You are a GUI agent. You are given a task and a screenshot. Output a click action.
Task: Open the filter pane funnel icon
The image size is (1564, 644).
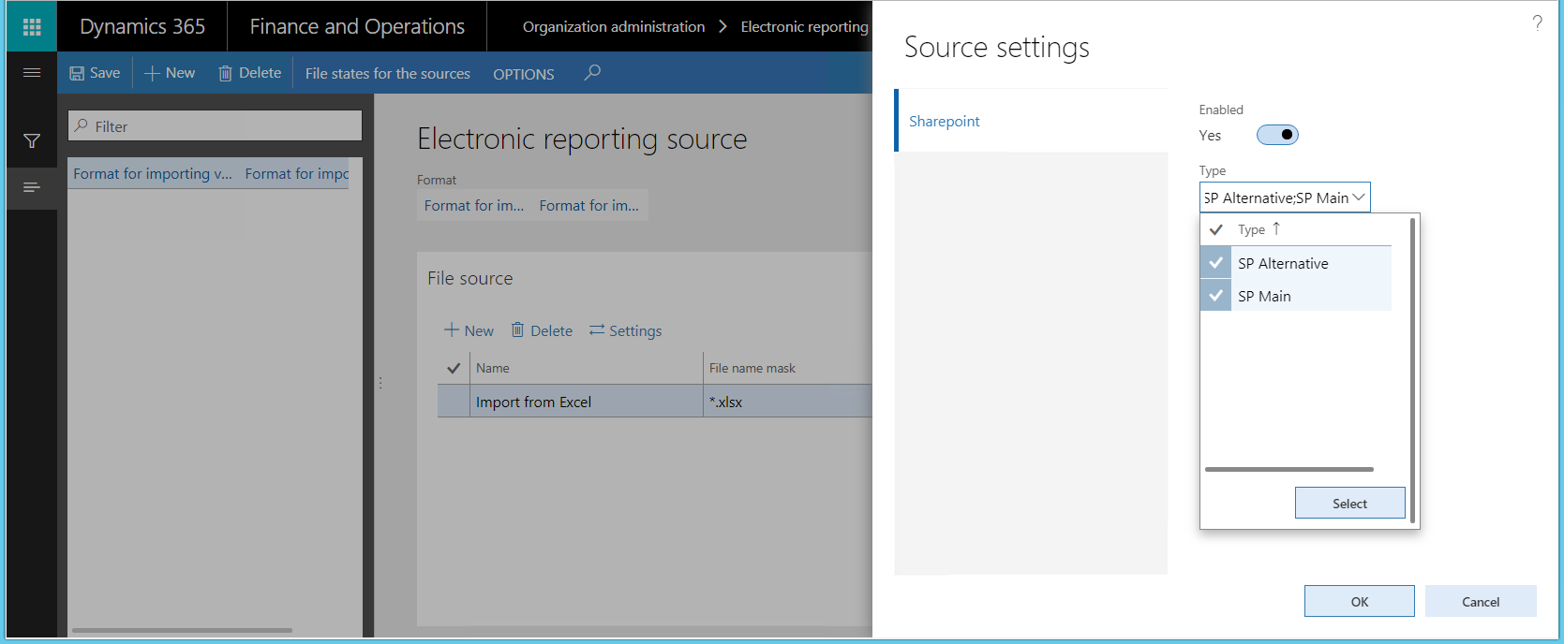[x=32, y=141]
